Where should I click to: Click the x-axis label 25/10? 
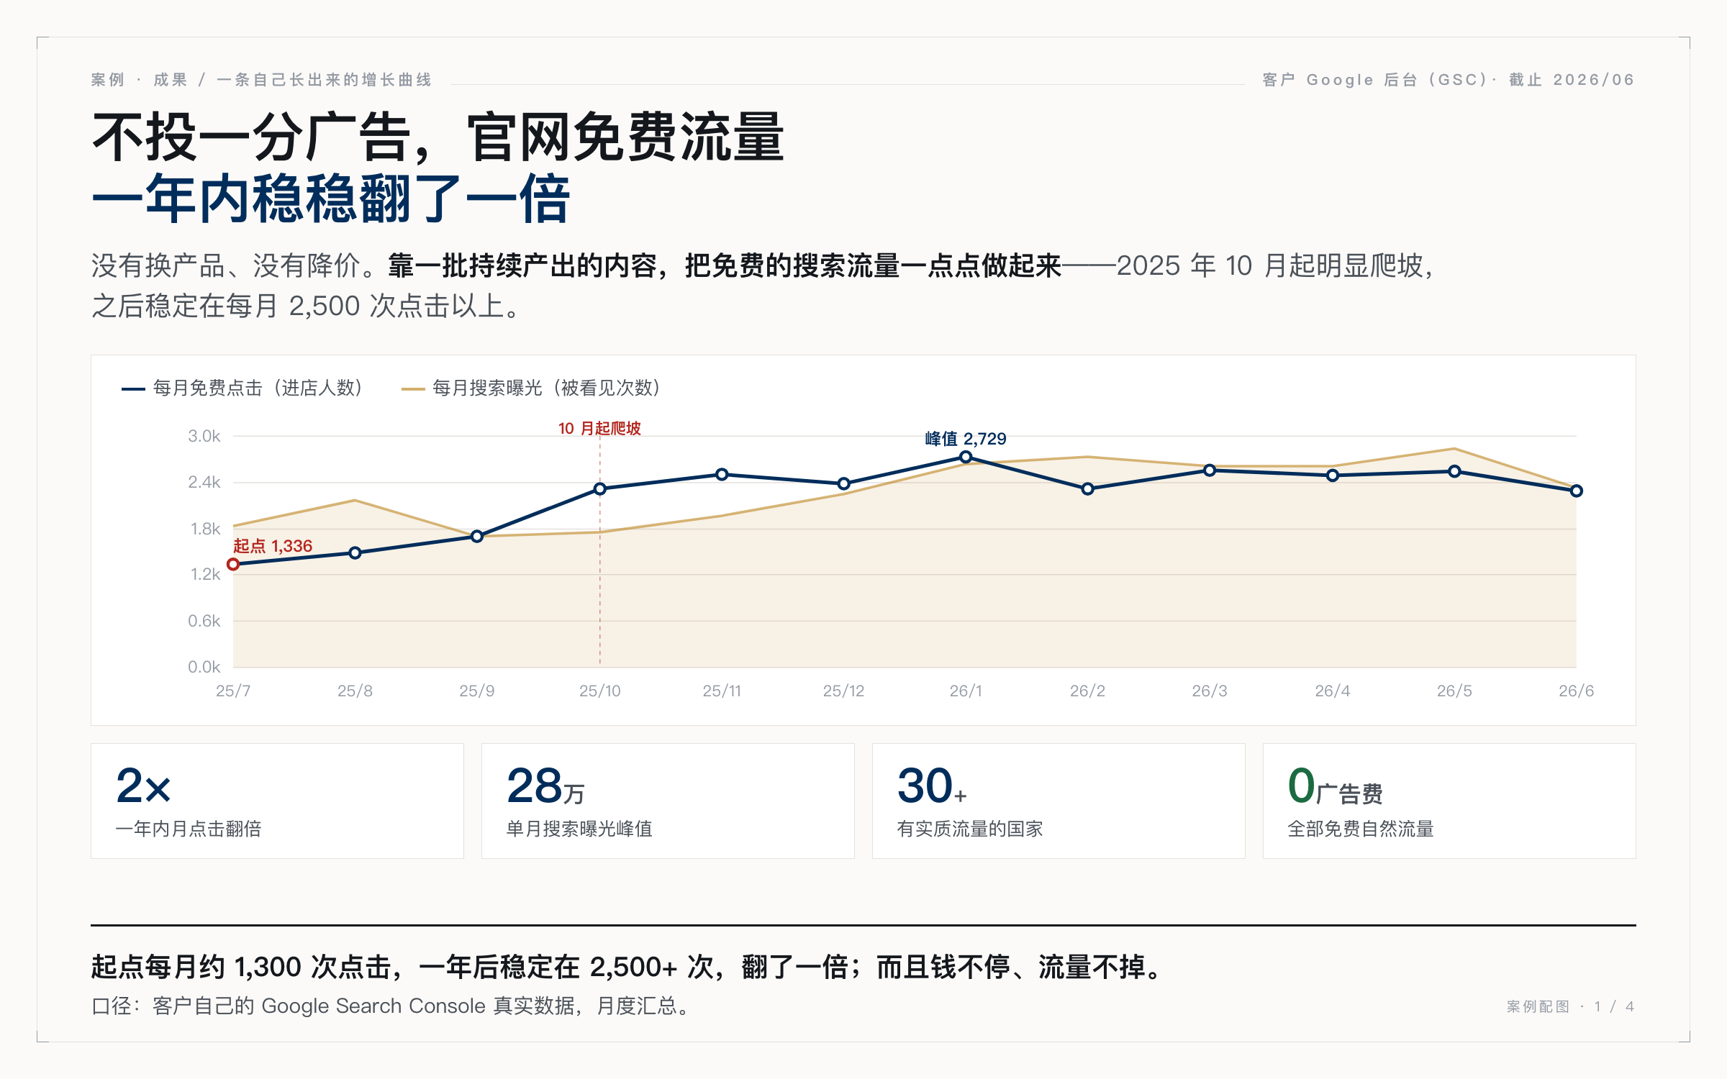(600, 691)
